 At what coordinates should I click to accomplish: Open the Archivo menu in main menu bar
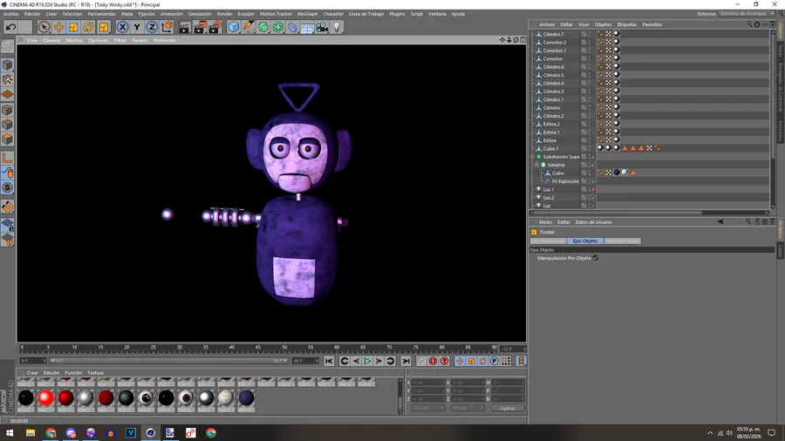tap(11, 14)
